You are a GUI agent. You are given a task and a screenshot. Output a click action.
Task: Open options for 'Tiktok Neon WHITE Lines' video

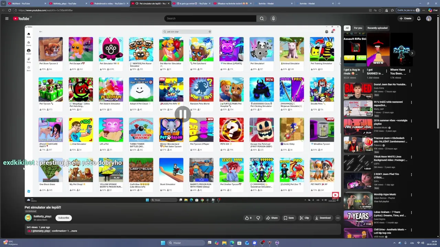(411, 157)
